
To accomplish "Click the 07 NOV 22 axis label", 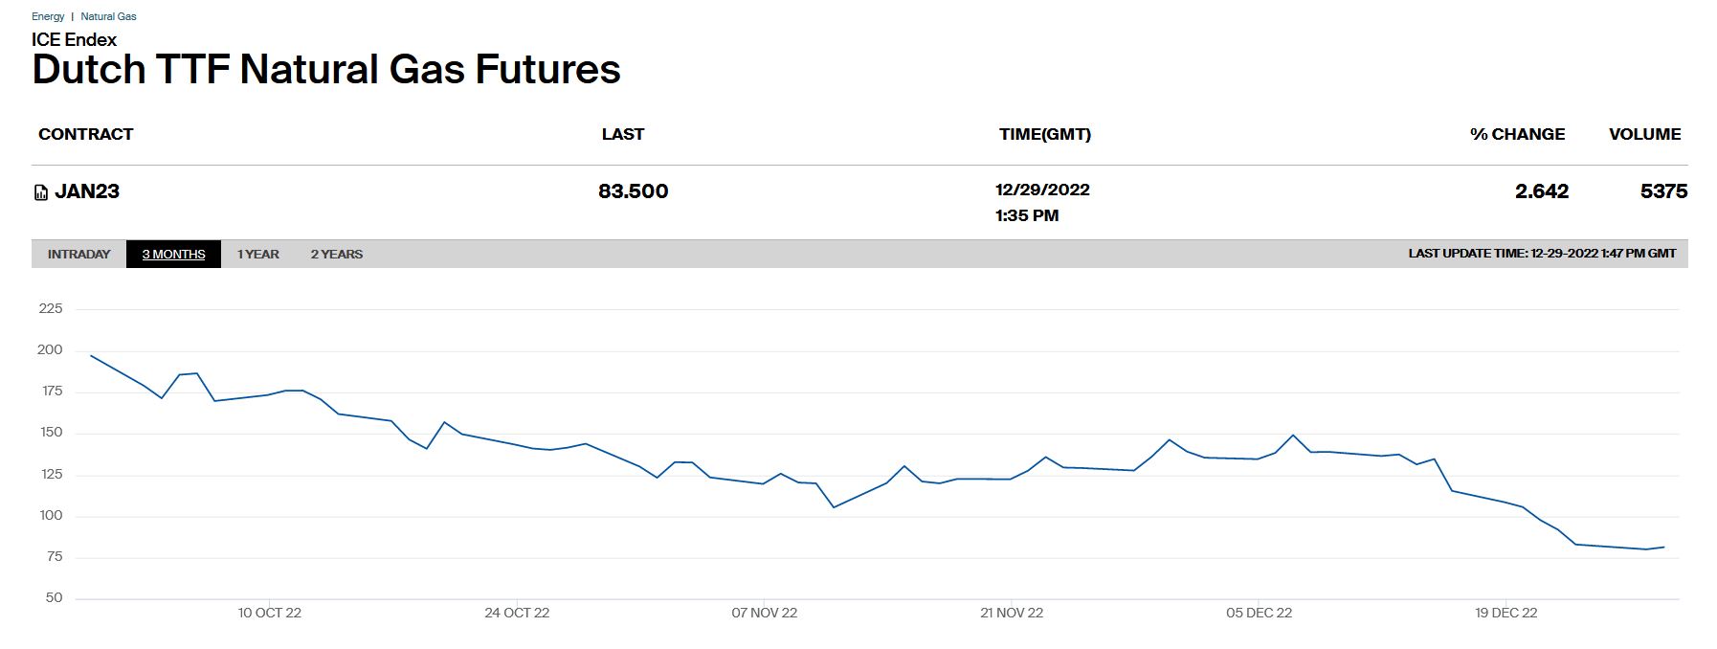I will [x=764, y=613].
